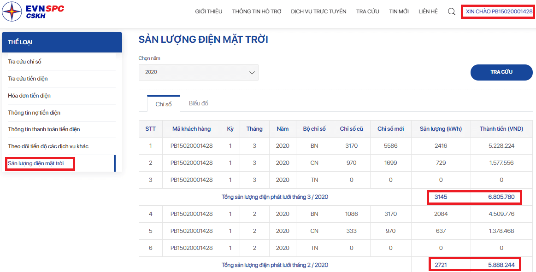Expand the Chọn năm 2020 dropdown
The width and height of the screenshot is (536, 272).
click(198, 72)
